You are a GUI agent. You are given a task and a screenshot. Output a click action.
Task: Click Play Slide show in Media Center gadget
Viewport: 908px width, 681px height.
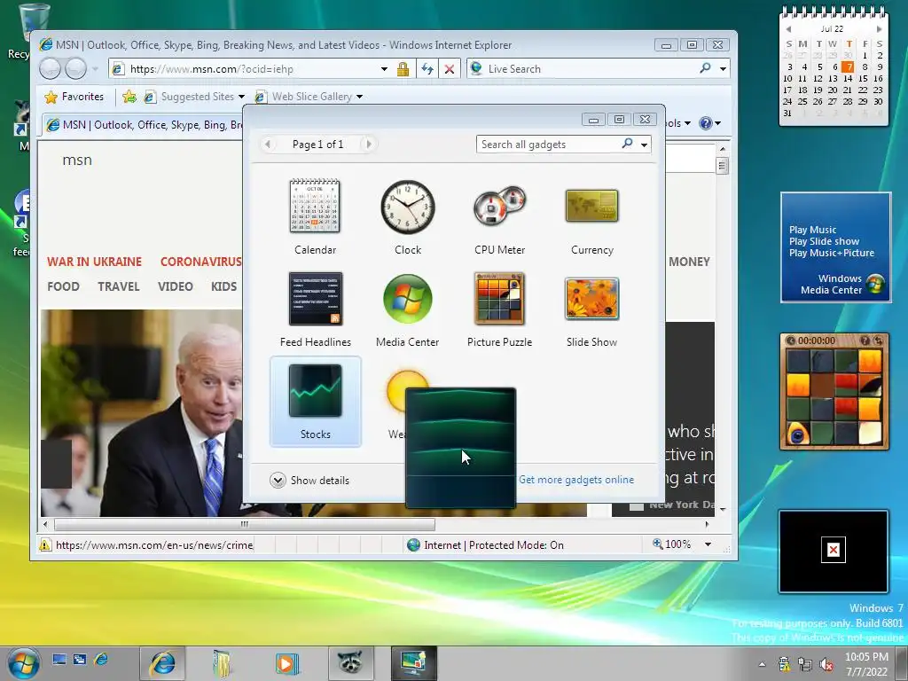pyautogui.click(x=824, y=241)
